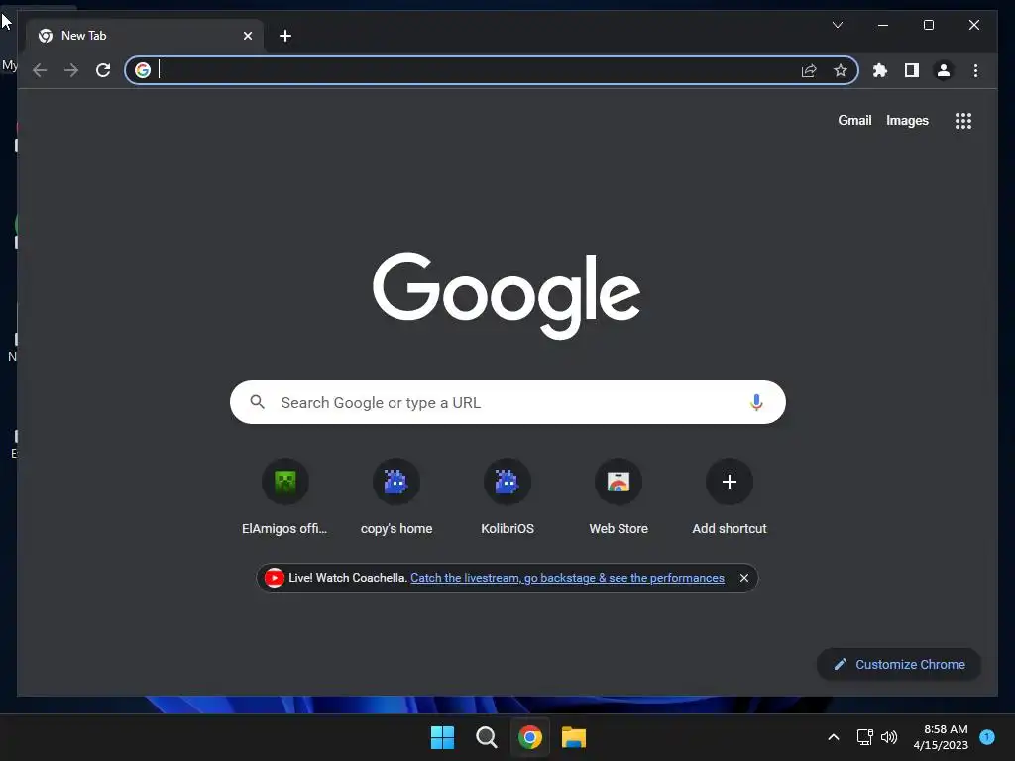Screen dimensions: 1015x761
Task: Bookmark this tab with the star icon
Action: [x=841, y=70]
